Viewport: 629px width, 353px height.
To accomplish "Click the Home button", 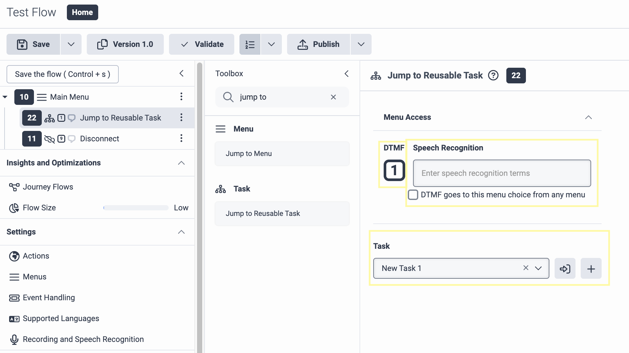I will tap(82, 12).
